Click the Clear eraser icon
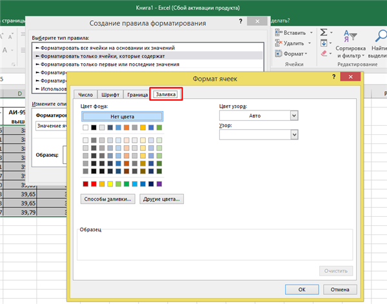The height and width of the screenshot is (304, 387). point(324,54)
